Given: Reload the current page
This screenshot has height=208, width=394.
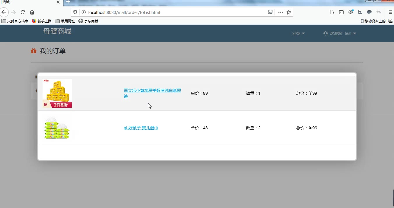Looking at the screenshot, I should (x=23, y=12).
